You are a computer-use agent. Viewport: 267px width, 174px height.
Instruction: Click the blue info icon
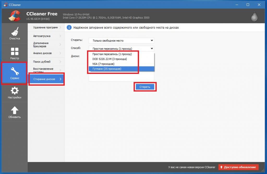click(x=69, y=27)
